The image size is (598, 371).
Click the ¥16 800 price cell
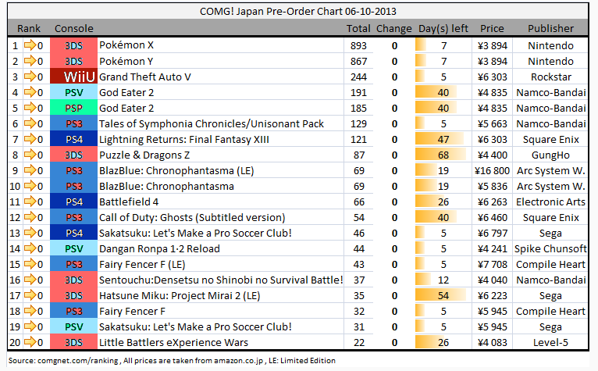click(x=493, y=170)
